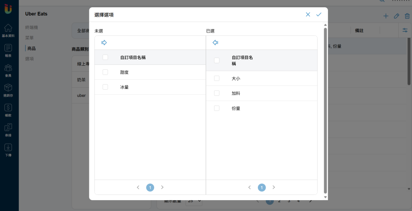Open the 顯示數量 dropdown showing 25
This screenshot has width=412, height=211.
(194, 201)
